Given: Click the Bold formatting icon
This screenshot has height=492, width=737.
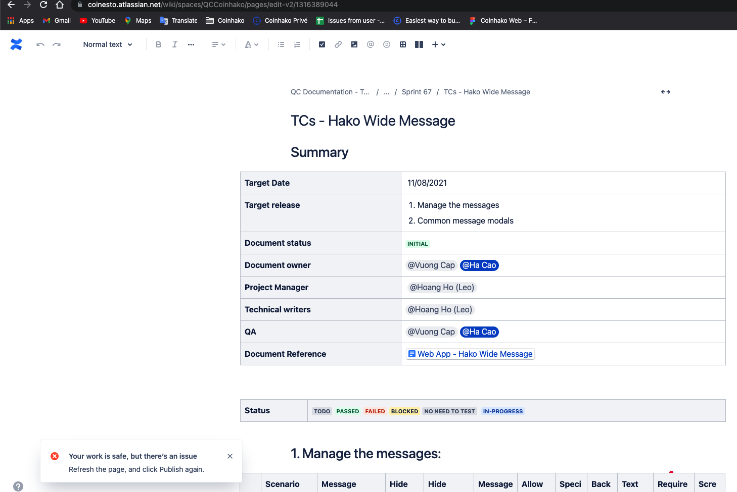Looking at the screenshot, I should [x=158, y=44].
